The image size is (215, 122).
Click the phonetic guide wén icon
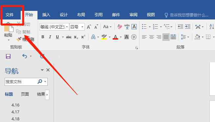(127, 27)
